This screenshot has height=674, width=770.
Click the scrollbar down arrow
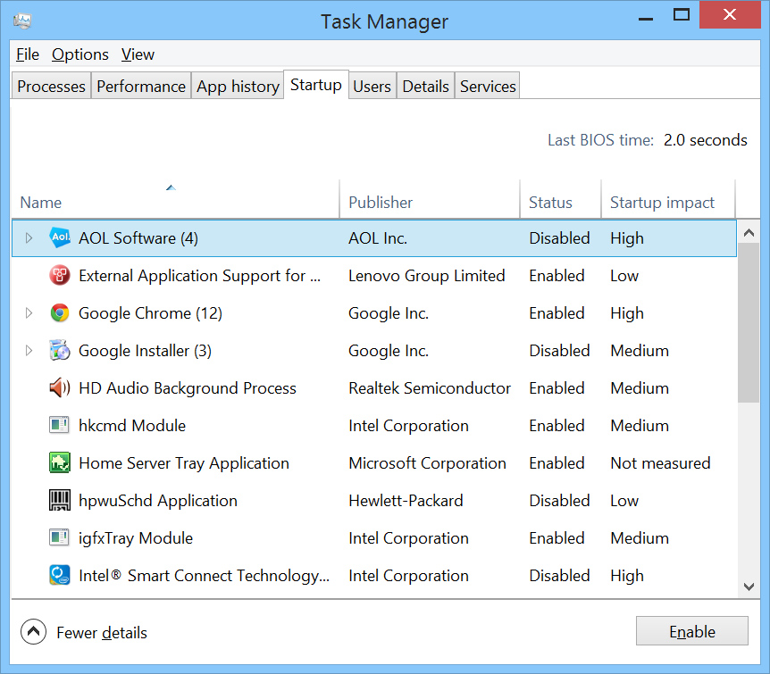coord(749,587)
